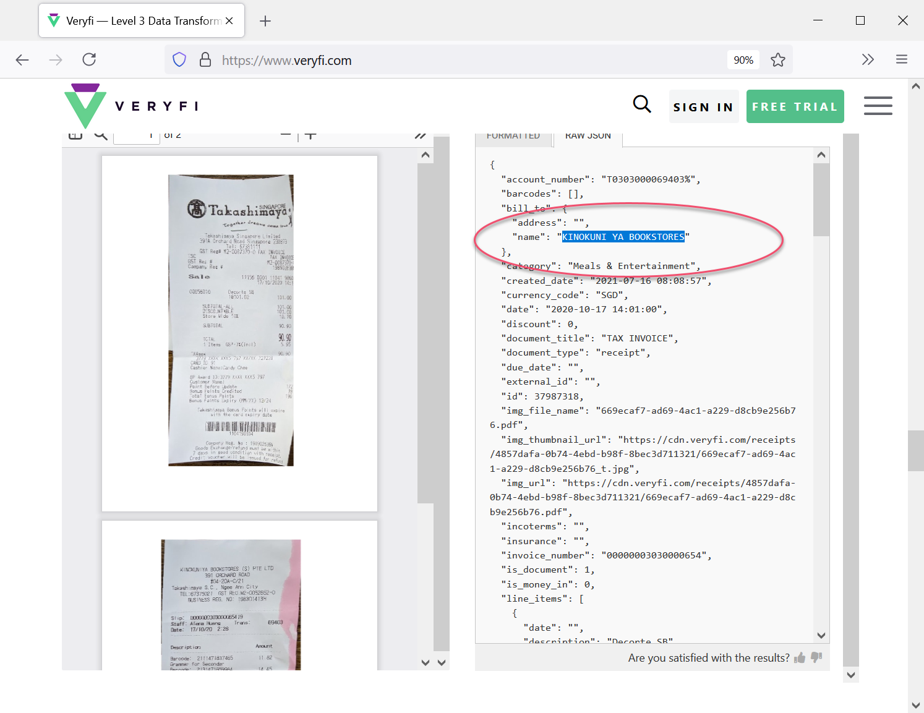Switch to the RAW JSON tab

click(x=588, y=137)
